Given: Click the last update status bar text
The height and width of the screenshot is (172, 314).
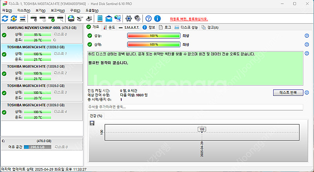Looking at the screenshot, I should click(x=44, y=169).
